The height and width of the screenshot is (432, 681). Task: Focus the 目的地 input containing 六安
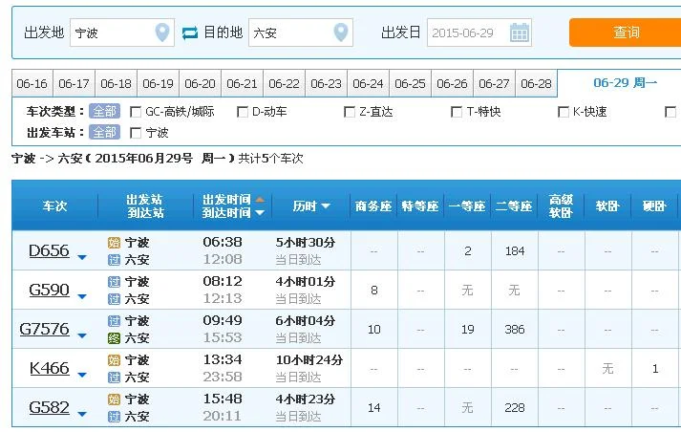point(301,32)
